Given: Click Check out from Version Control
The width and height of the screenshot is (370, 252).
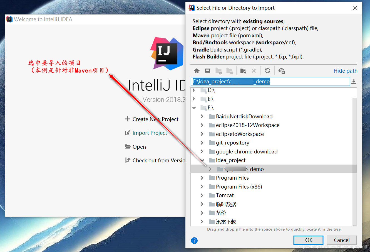Looking at the screenshot, I should [159, 160].
